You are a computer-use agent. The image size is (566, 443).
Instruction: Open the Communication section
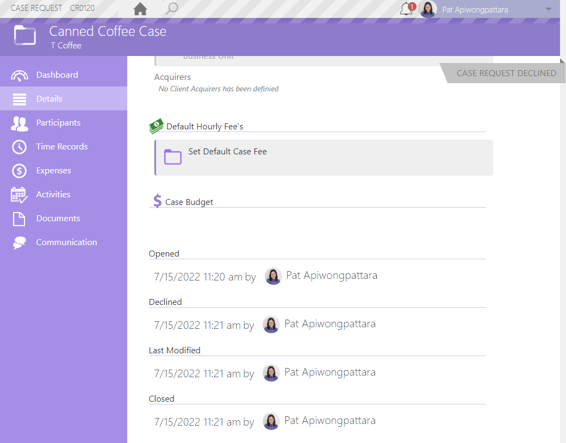[64, 242]
